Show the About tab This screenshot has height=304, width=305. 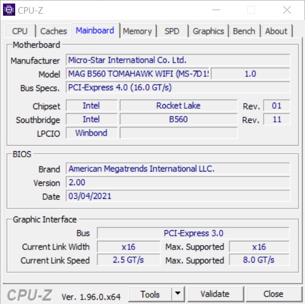click(276, 31)
